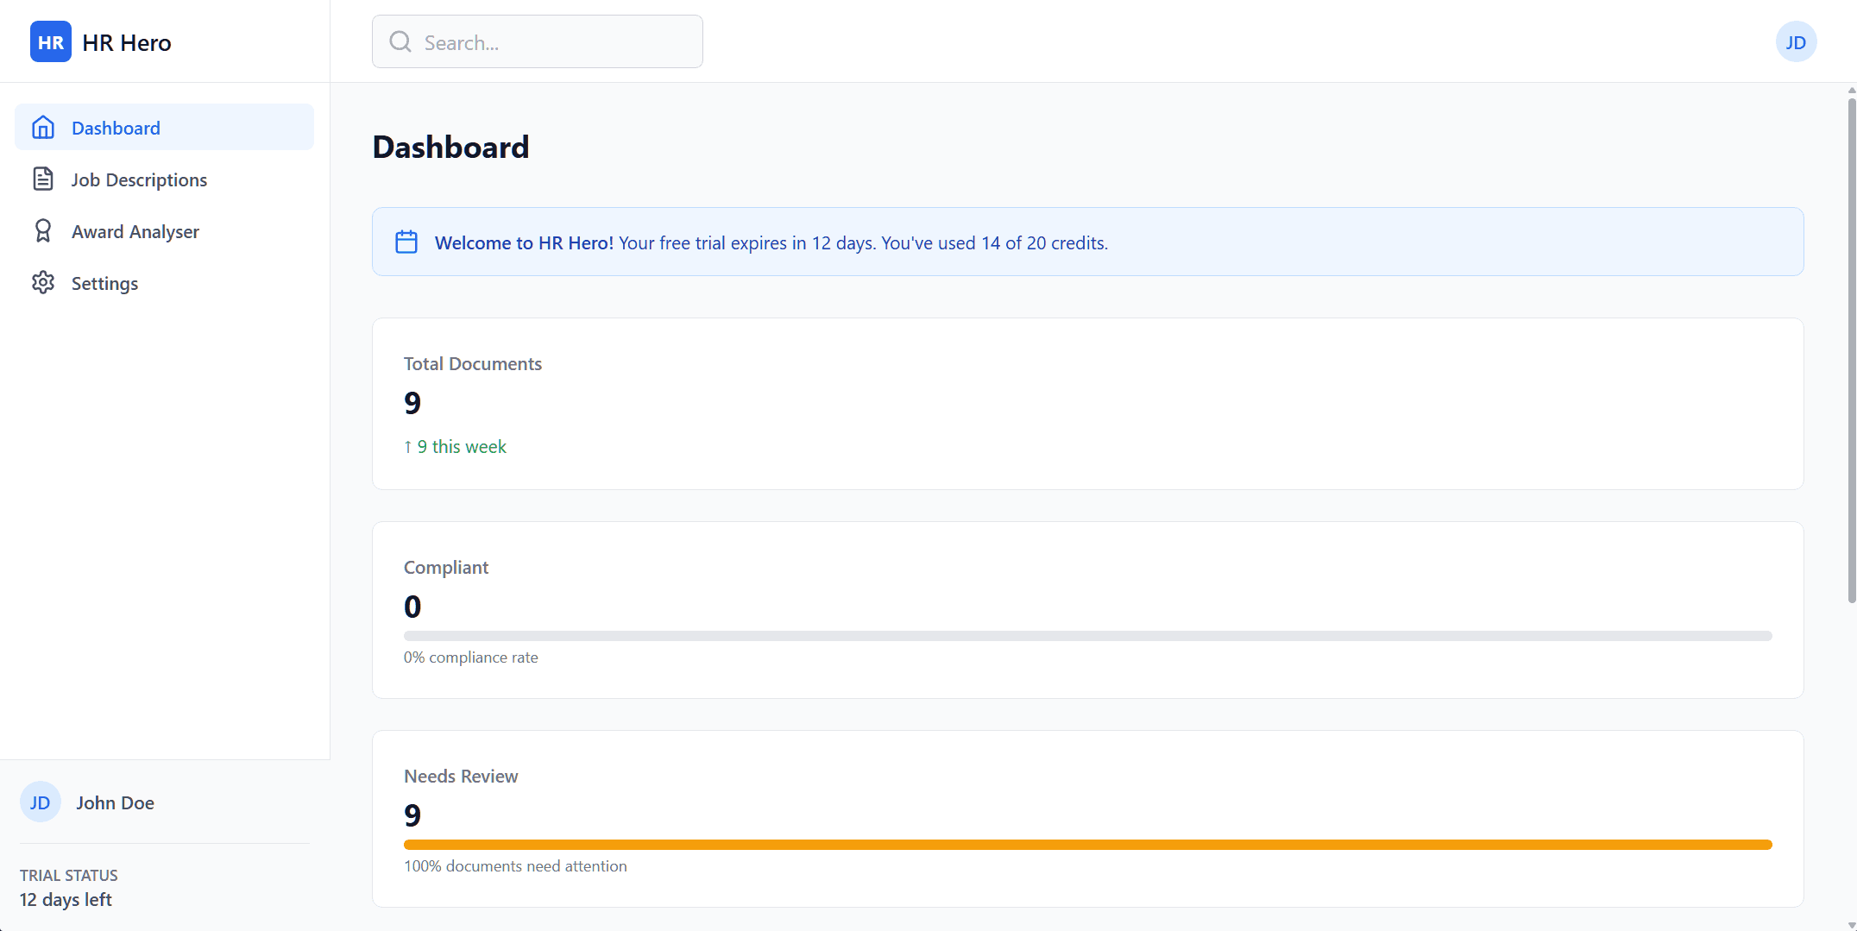
Task: Click the calendar icon in the trial banner
Action: click(406, 242)
